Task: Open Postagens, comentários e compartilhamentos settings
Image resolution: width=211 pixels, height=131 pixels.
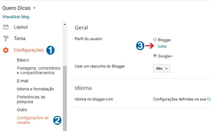Action: tap(38, 70)
